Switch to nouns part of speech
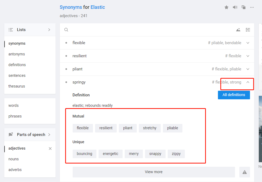This screenshot has height=182, width=262. (x=14, y=159)
